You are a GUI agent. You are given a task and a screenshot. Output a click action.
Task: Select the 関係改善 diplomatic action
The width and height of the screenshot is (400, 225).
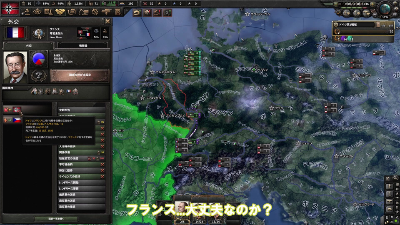coord(81,152)
